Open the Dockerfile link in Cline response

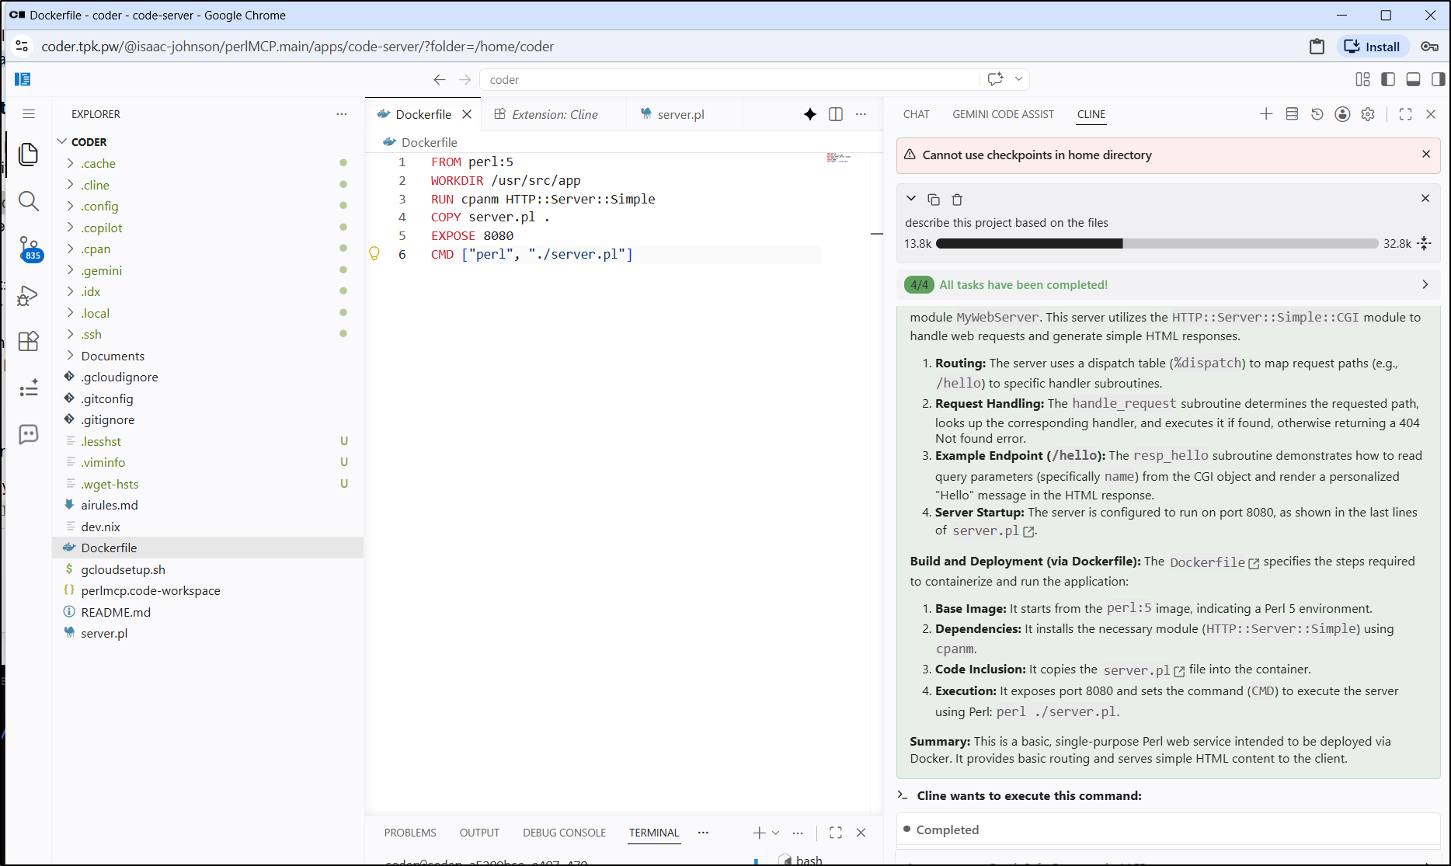(1214, 562)
